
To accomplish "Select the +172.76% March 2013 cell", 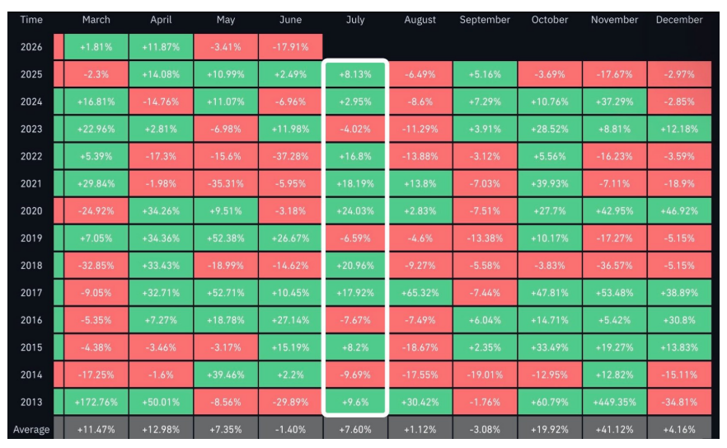I will (96, 402).
